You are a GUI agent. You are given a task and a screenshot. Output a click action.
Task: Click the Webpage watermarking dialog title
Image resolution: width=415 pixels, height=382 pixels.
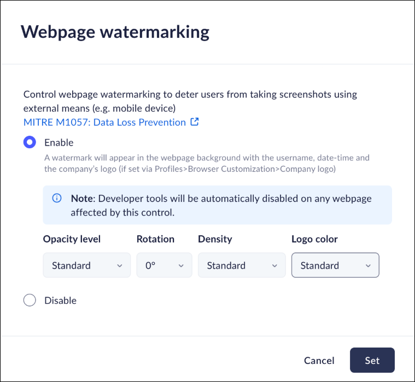[x=115, y=32]
